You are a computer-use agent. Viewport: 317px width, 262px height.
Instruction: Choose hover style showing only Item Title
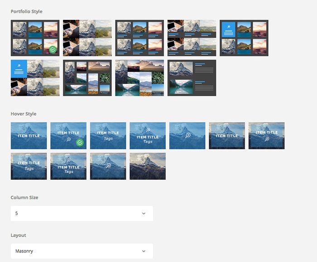tap(29, 136)
